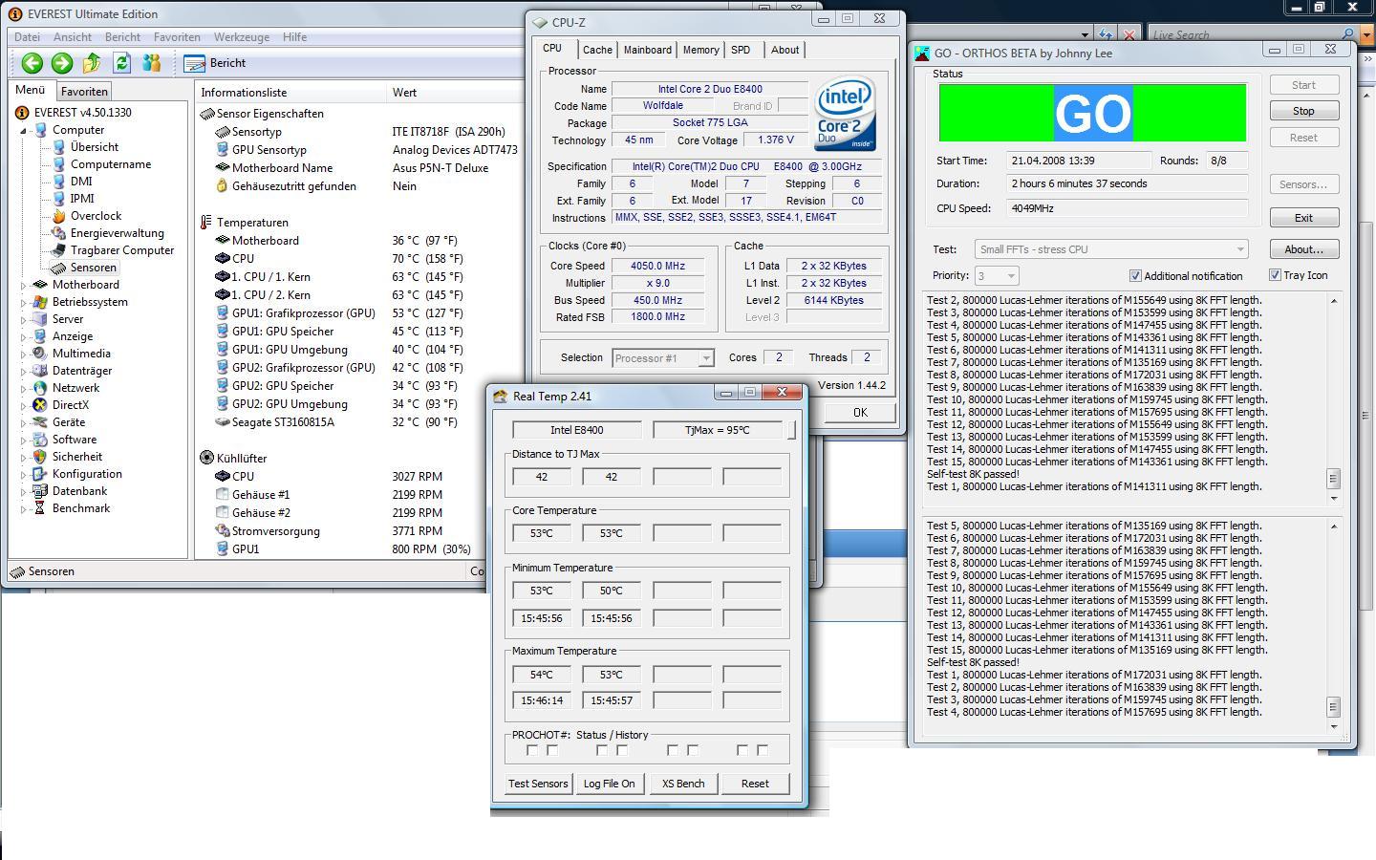Image resolution: width=1376 pixels, height=860 pixels.
Task: Expand the Motherboard tree node
Action: (25, 285)
